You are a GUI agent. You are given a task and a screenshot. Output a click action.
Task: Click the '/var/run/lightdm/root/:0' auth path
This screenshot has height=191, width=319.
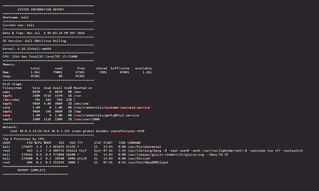224,151
